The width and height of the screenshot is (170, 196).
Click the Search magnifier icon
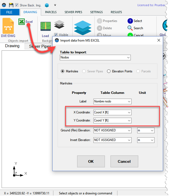pyautogui.click(x=130, y=28)
